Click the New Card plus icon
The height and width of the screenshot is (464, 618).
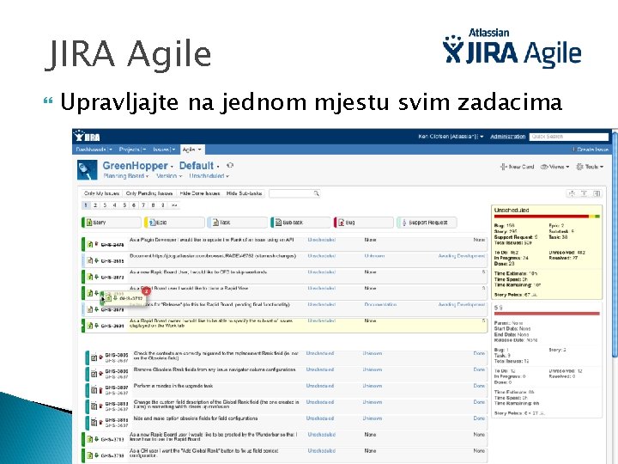click(x=503, y=167)
